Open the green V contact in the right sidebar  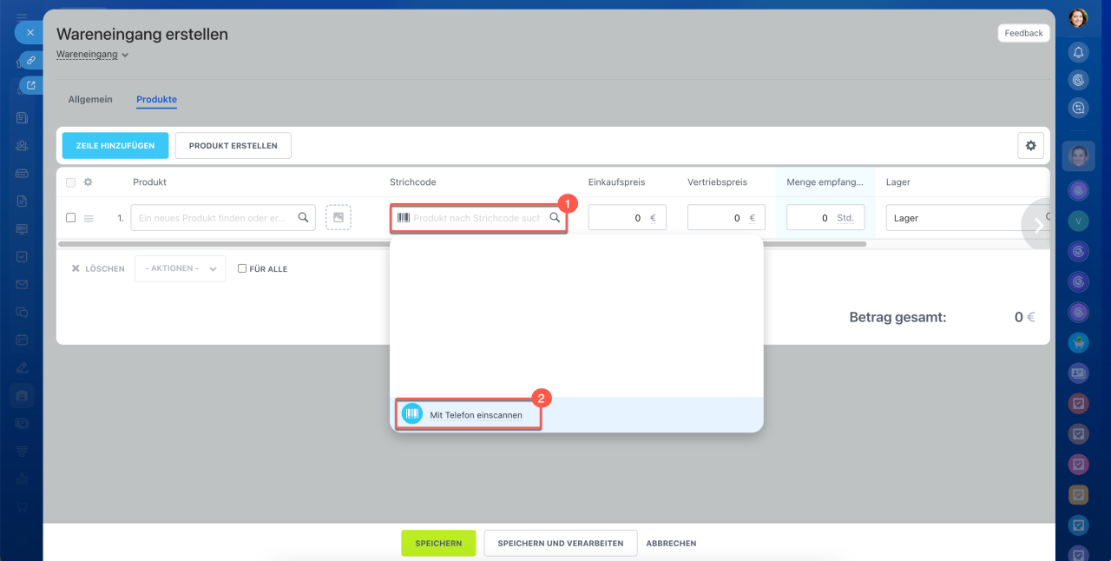click(x=1078, y=221)
